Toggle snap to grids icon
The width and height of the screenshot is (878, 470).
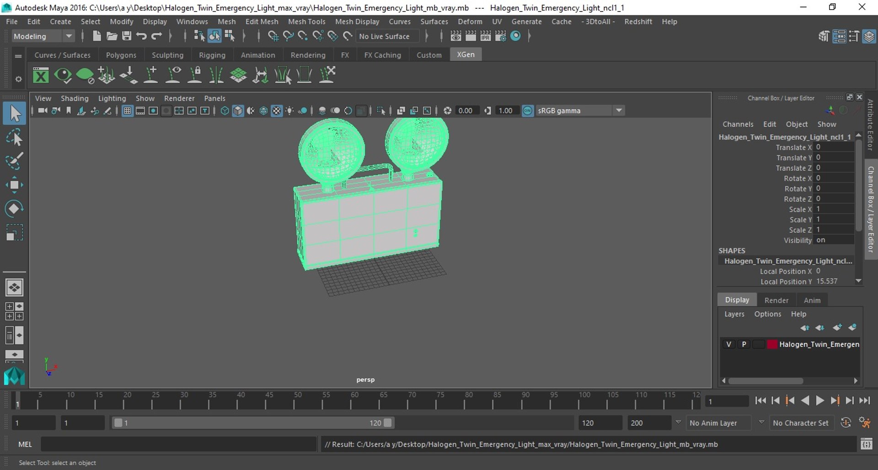click(x=273, y=36)
